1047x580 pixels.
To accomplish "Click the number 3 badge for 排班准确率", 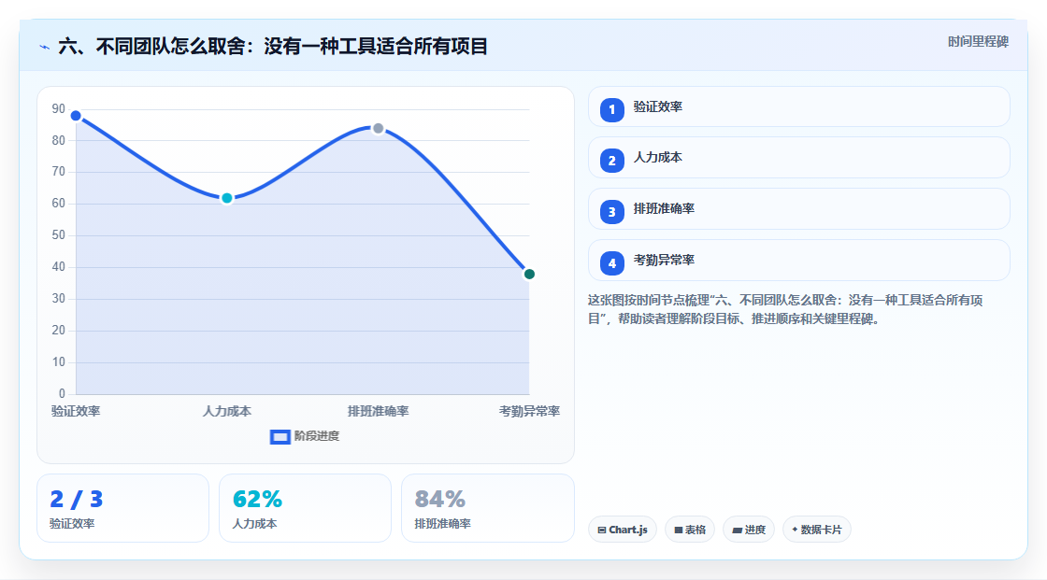I will click(x=611, y=212).
